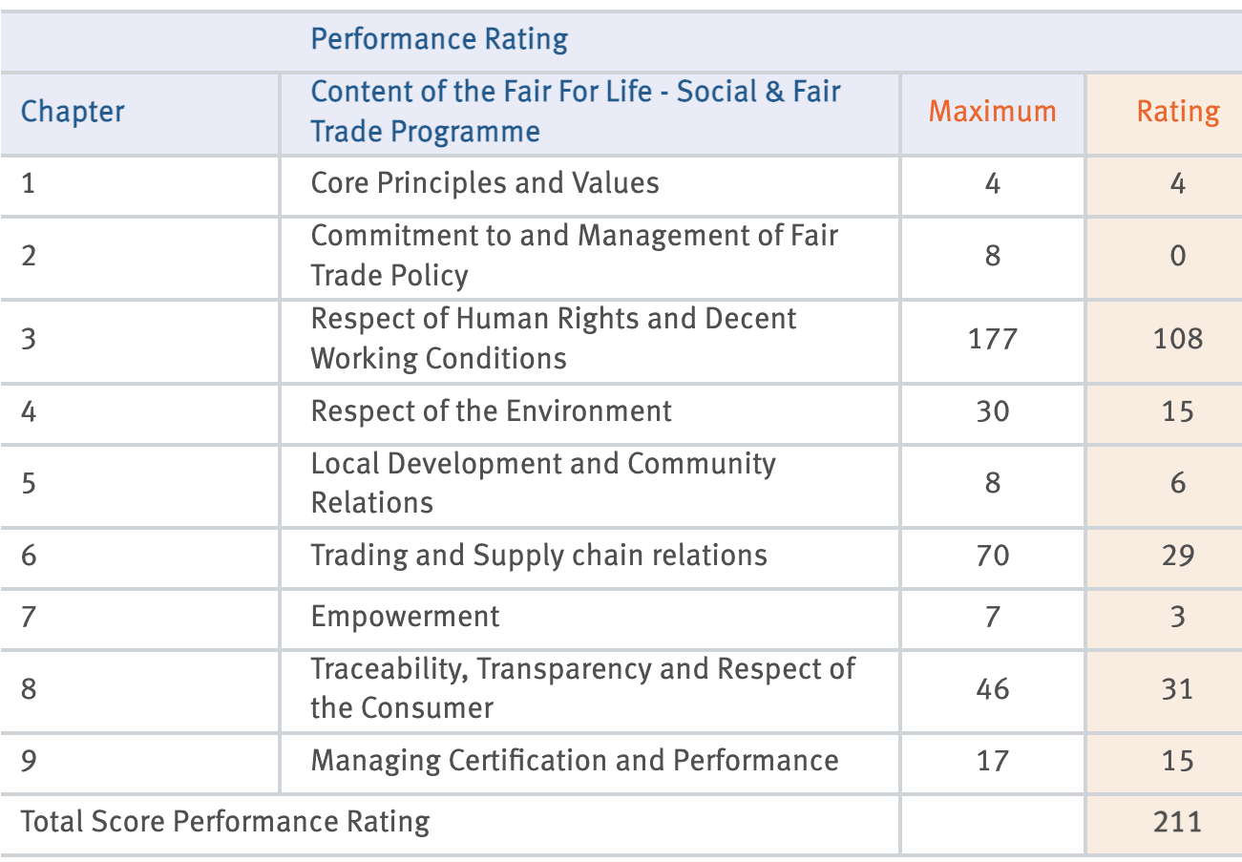Select the Empowerment row label

click(x=405, y=617)
